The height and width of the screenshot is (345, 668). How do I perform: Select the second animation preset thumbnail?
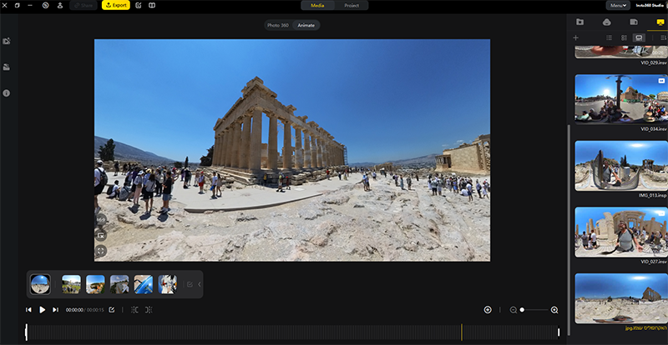click(71, 284)
